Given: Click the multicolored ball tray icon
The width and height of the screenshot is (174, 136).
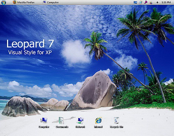Looking at the screenshot, I should point(151,3).
